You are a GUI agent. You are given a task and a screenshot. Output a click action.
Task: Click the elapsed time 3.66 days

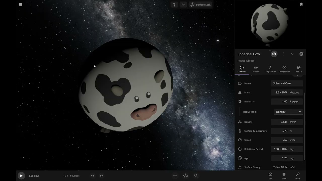tap(34, 176)
